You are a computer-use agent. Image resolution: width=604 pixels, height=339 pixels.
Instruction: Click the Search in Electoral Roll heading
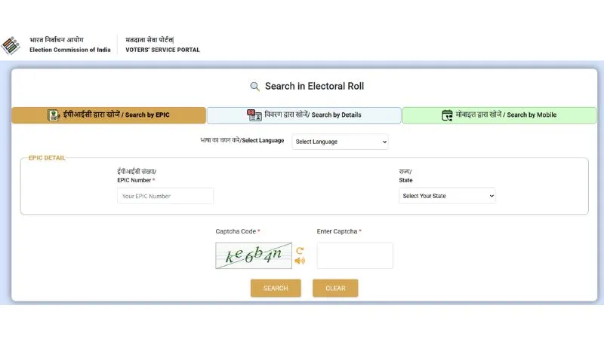[314, 87]
